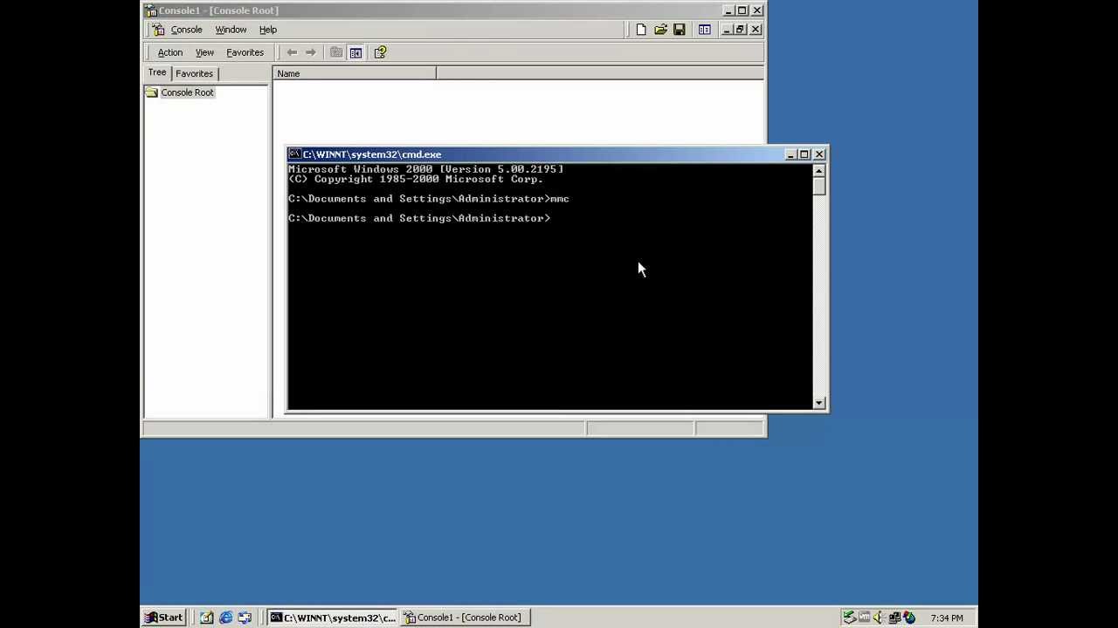Click the Back arrow in MMC toolbar
The height and width of the screenshot is (628, 1118).
pos(292,52)
